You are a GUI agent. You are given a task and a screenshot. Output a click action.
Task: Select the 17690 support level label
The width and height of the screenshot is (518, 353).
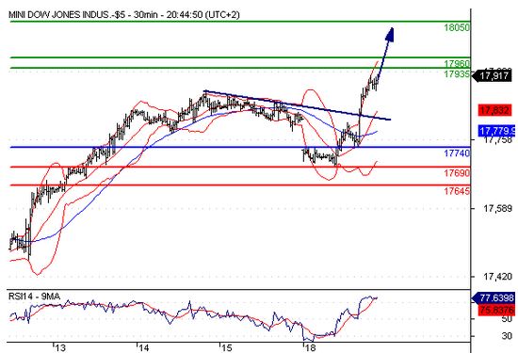coord(457,172)
